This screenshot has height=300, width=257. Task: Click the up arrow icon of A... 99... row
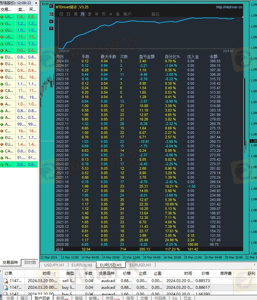click(2, 124)
